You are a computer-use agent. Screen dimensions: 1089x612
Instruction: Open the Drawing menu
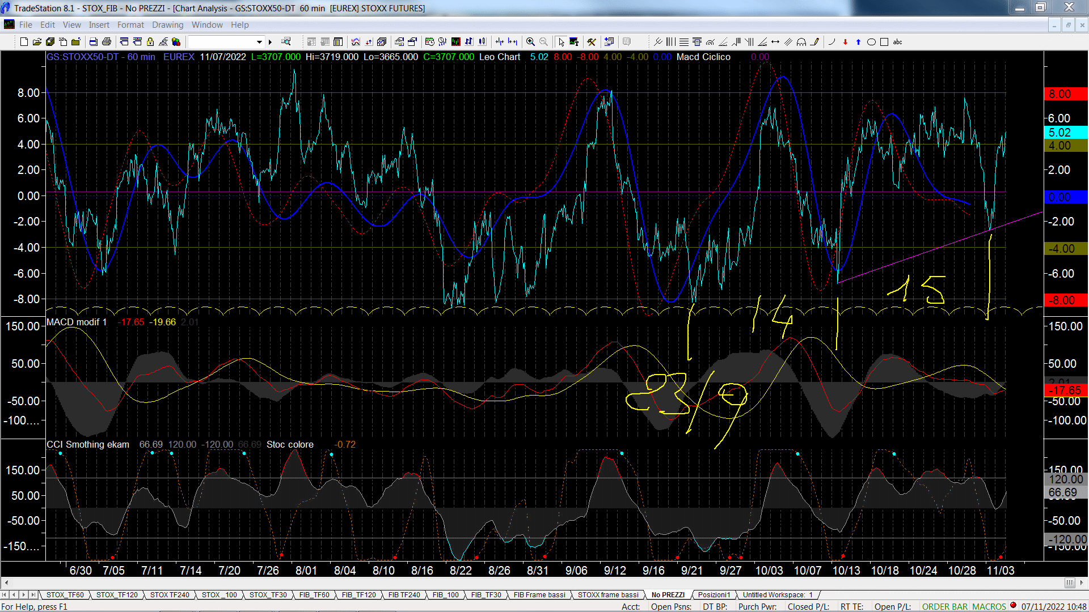(167, 25)
